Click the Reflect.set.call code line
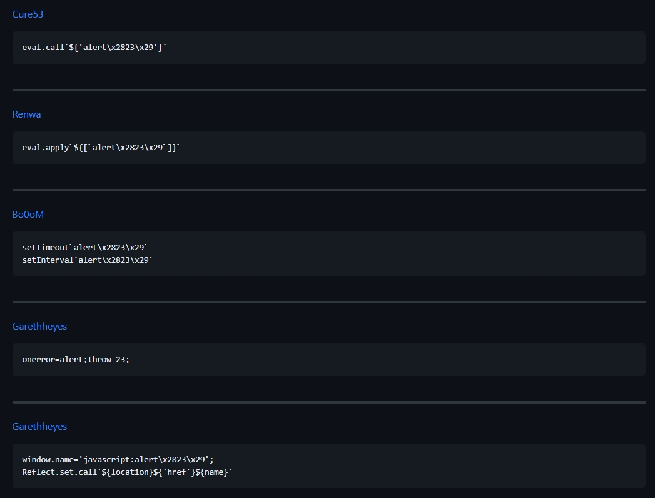The width and height of the screenshot is (655, 498). pyautogui.click(x=127, y=472)
